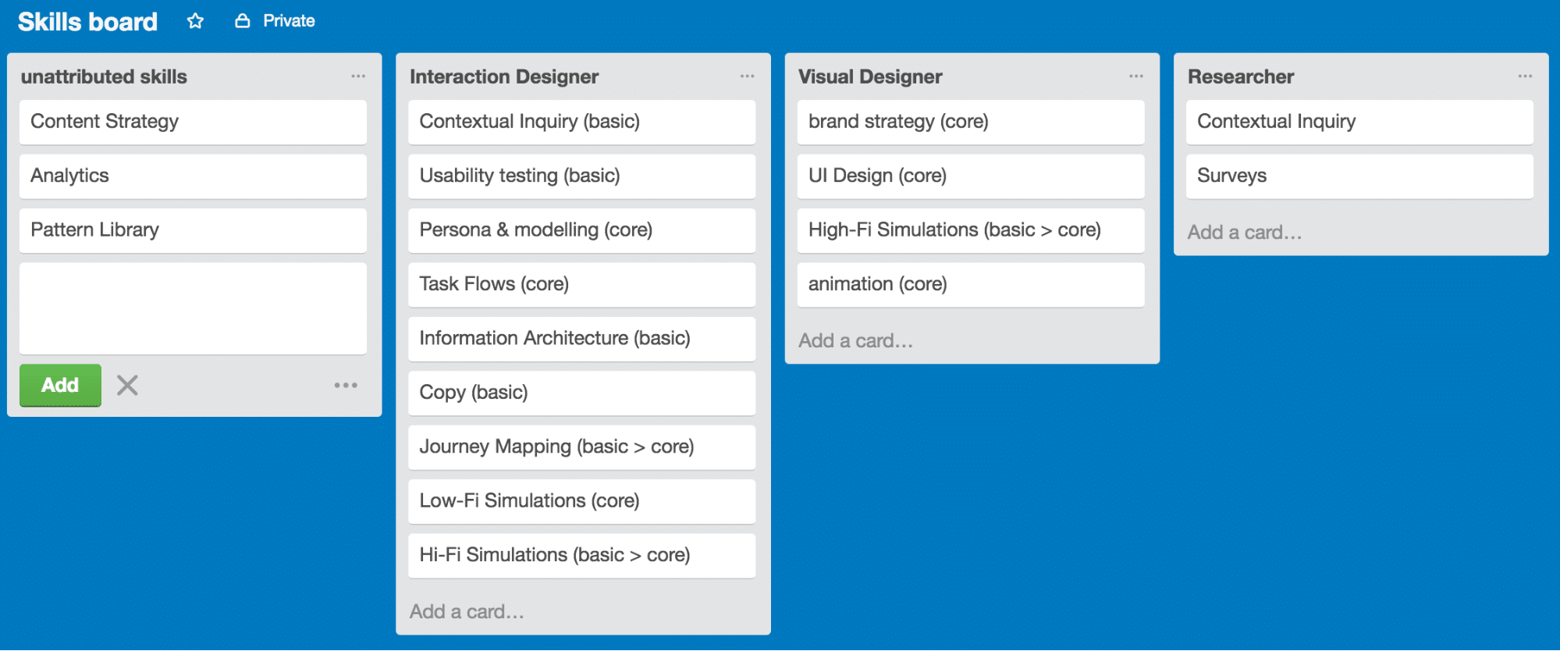This screenshot has width=1560, height=651.
Task: Open the Pattern Library card
Action: click(193, 230)
